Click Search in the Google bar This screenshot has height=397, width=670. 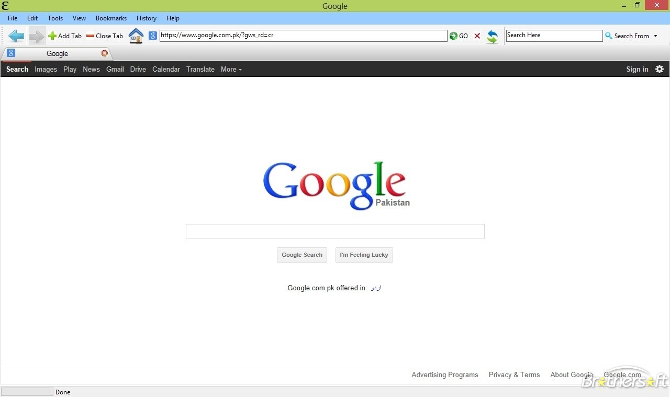click(17, 69)
